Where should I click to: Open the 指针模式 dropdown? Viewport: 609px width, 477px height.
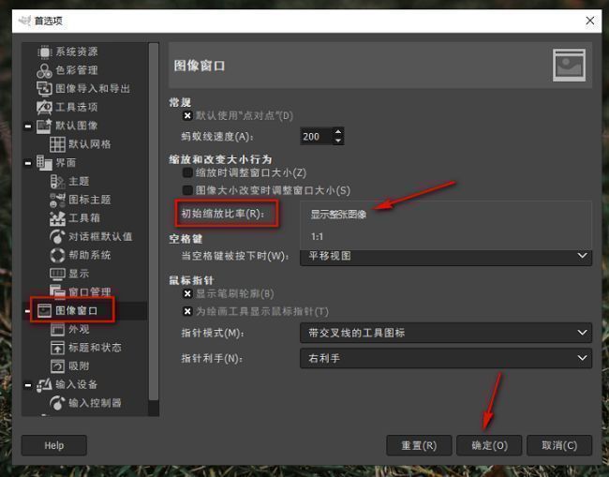point(446,333)
